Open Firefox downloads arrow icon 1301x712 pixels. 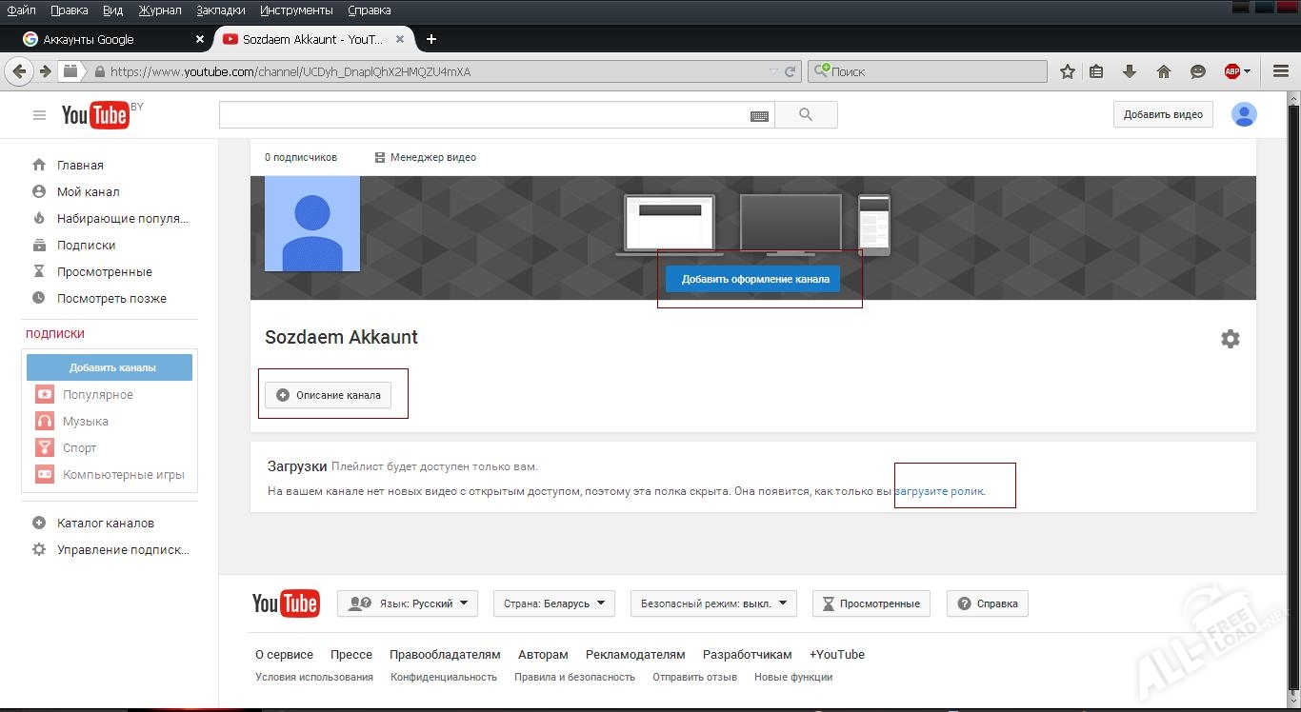point(1130,71)
